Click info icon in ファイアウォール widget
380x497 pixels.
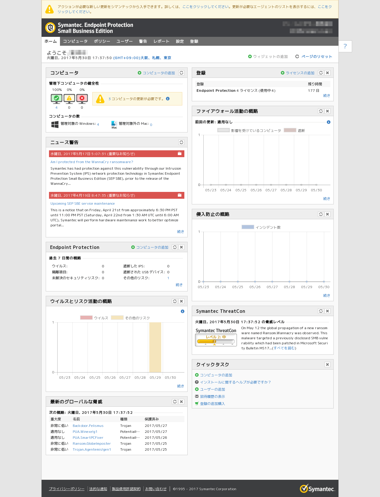329,122
